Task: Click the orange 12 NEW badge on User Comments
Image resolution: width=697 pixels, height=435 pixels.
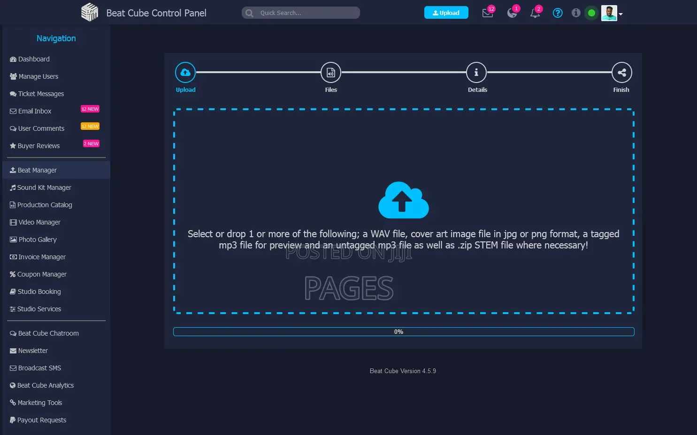Action: (x=90, y=126)
